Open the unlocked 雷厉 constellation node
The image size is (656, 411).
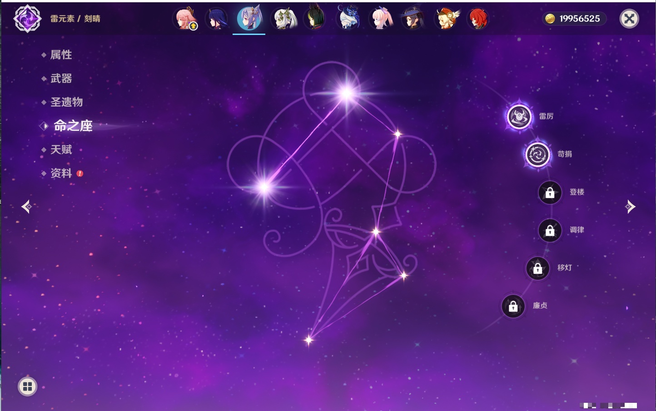[519, 117]
